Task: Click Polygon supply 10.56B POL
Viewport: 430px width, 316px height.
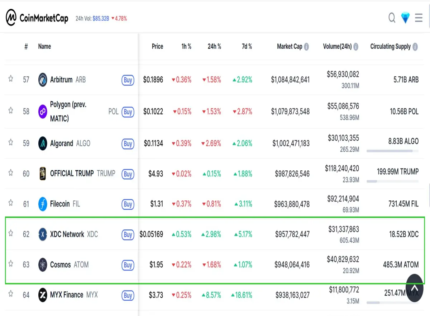Action: pos(404,112)
